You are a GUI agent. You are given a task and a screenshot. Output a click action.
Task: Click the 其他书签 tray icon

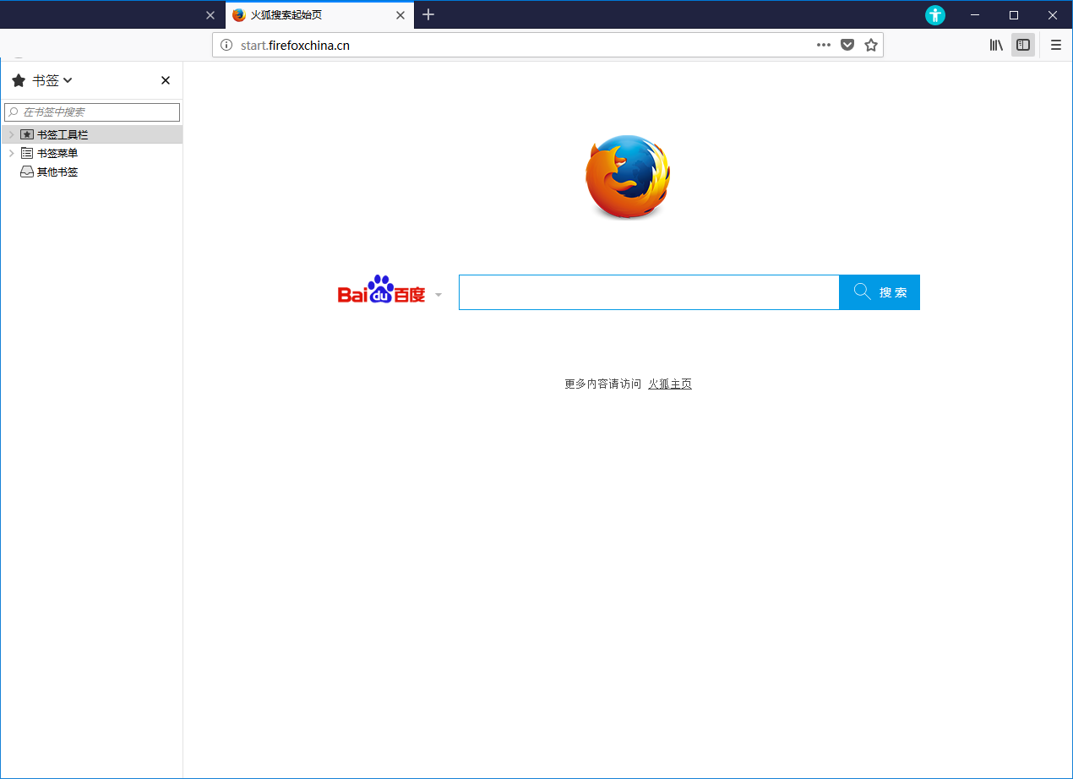pyautogui.click(x=27, y=172)
